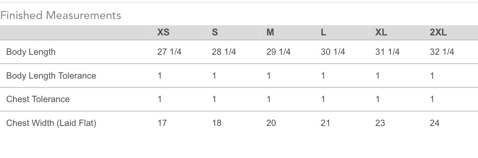Viewport: 478px width, 158px height.
Task: Select chest width value 17 for XS
Action: tap(162, 123)
